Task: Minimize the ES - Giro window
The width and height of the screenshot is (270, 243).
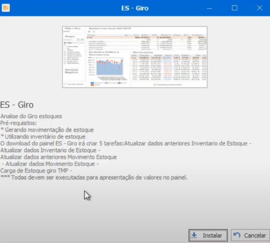Action: (x=209, y=8)
